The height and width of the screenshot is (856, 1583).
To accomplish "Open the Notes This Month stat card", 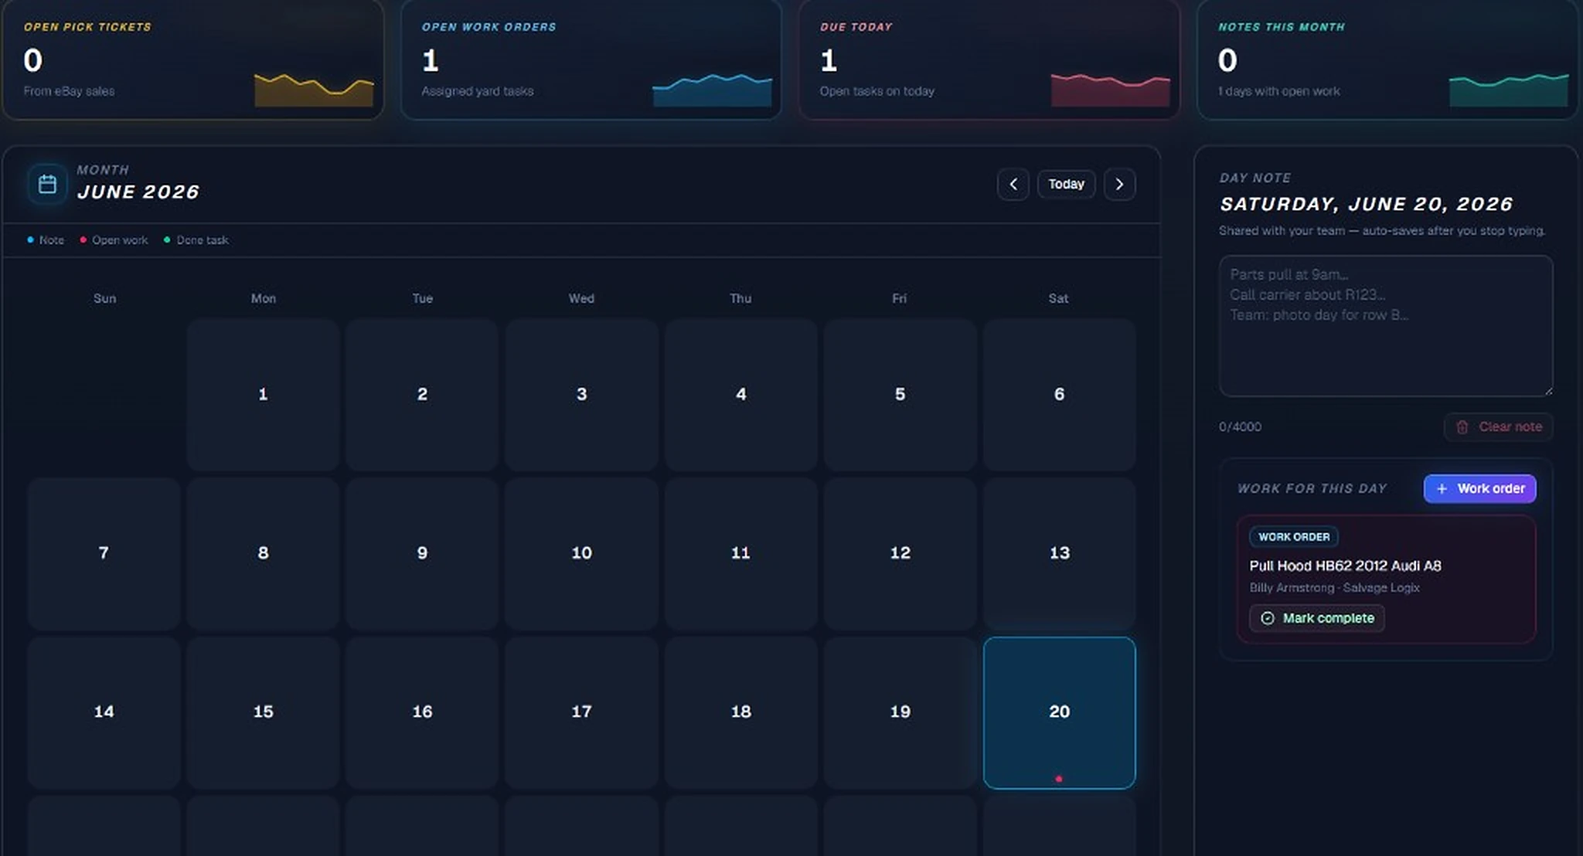I will tap(1387, 59).
